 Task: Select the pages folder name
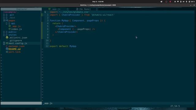click(x=12, y=20)
